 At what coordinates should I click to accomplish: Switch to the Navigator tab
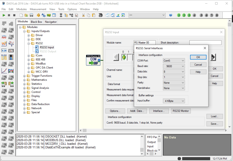[51, 22]
